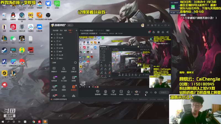Open the 虚拟形象 tool
The width and height of the screenshot is (221, 124).
coord(54,88)
